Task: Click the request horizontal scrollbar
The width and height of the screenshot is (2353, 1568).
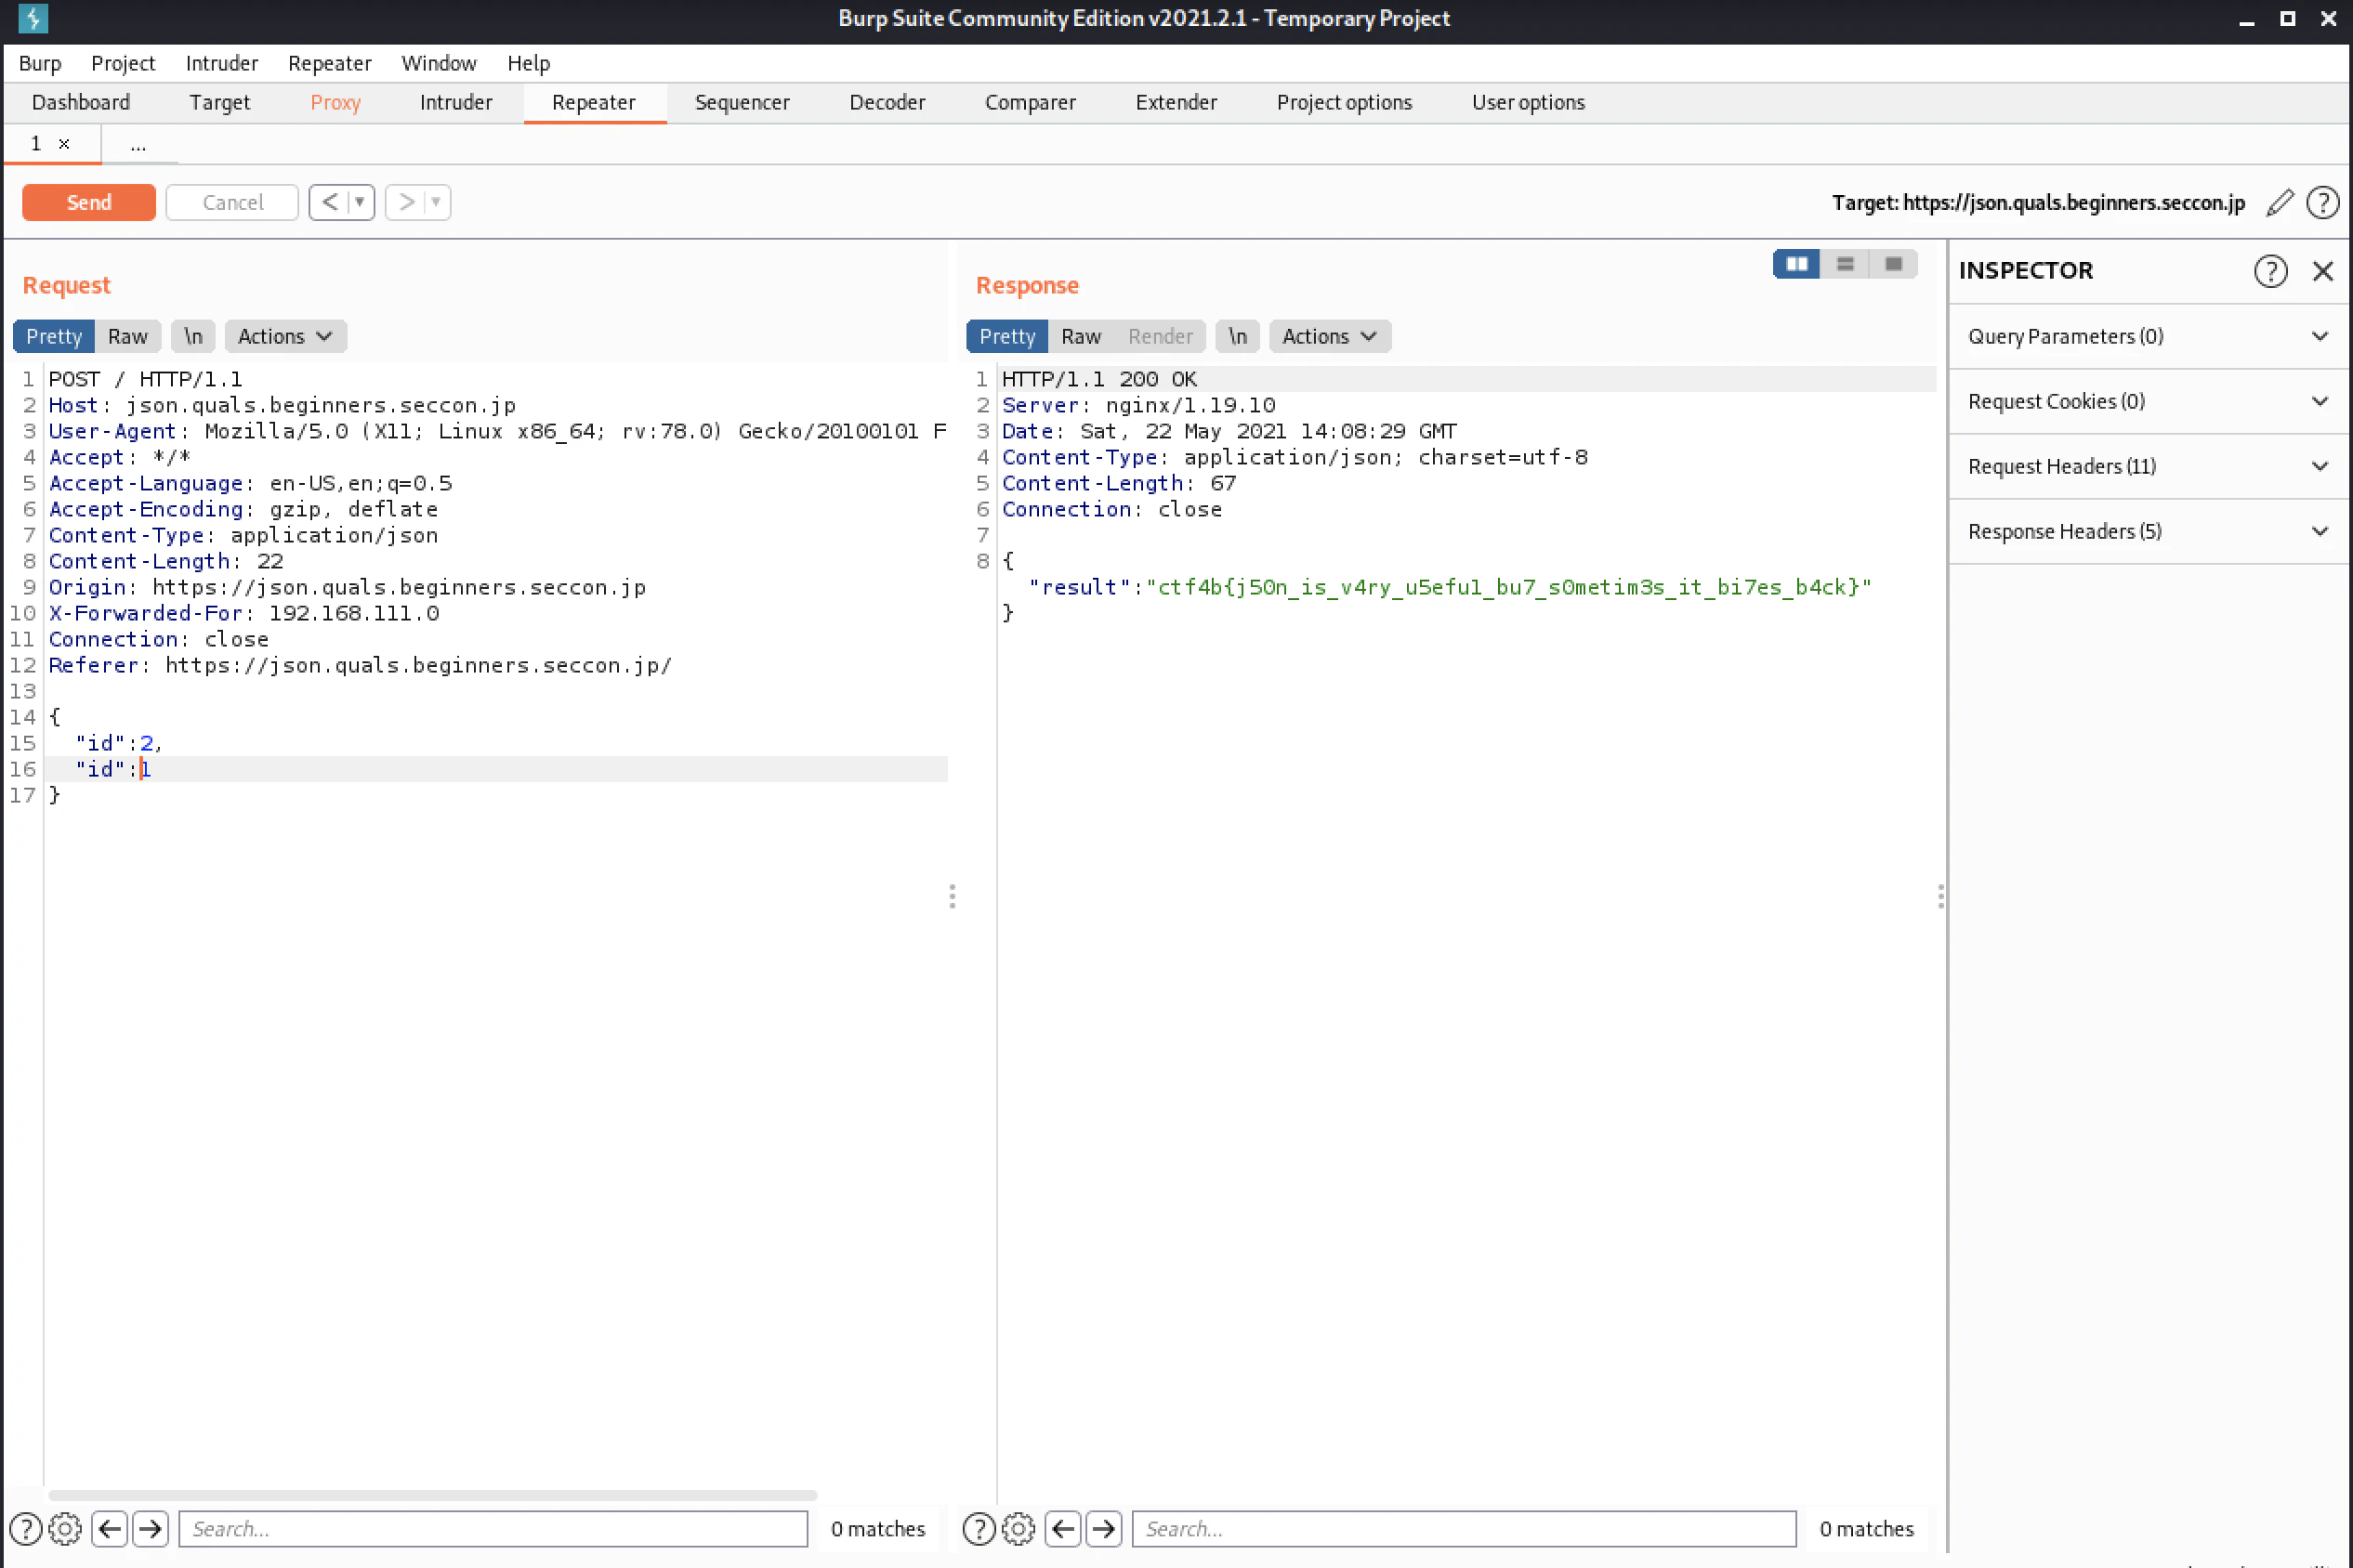Action: [x=433, y=1496]
